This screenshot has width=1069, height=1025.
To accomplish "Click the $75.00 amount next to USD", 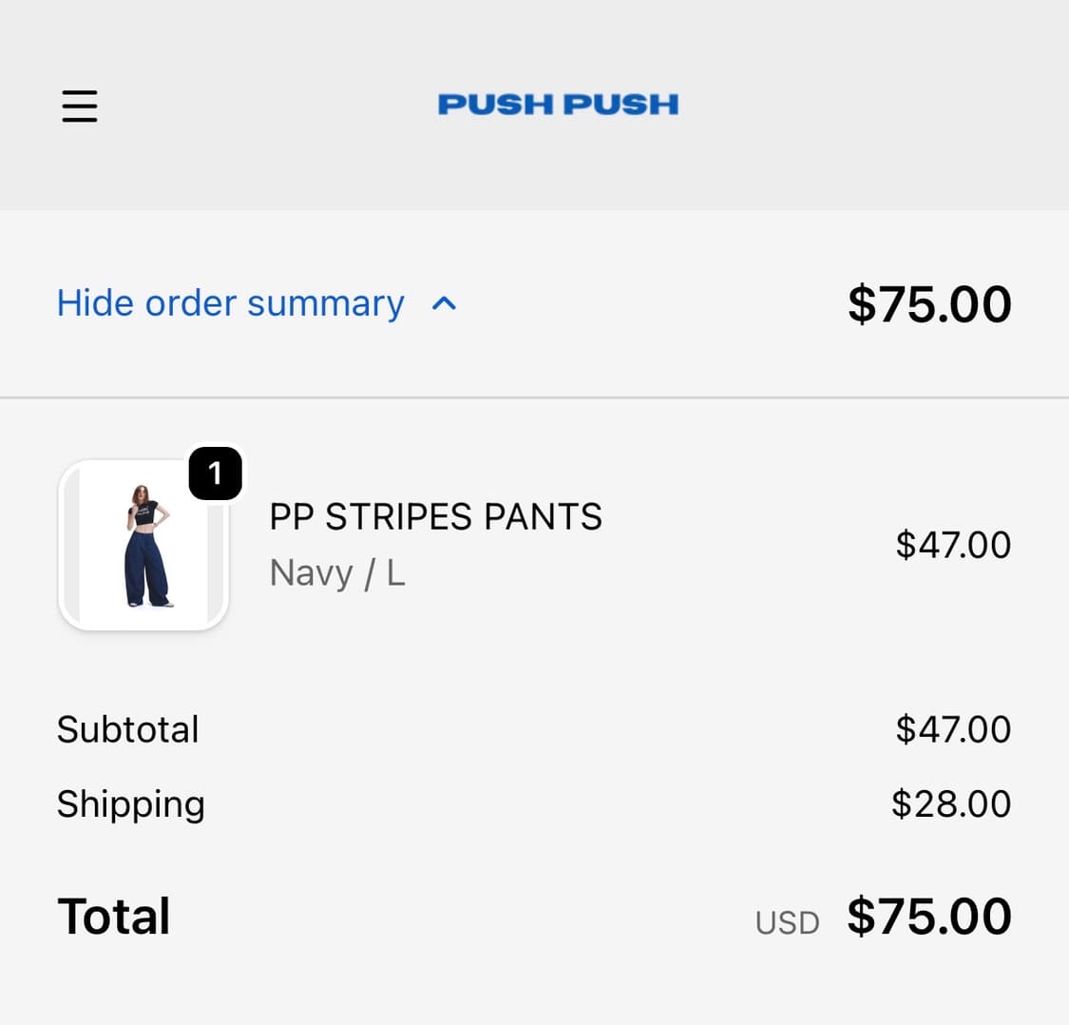I will [x=928, y=917].
